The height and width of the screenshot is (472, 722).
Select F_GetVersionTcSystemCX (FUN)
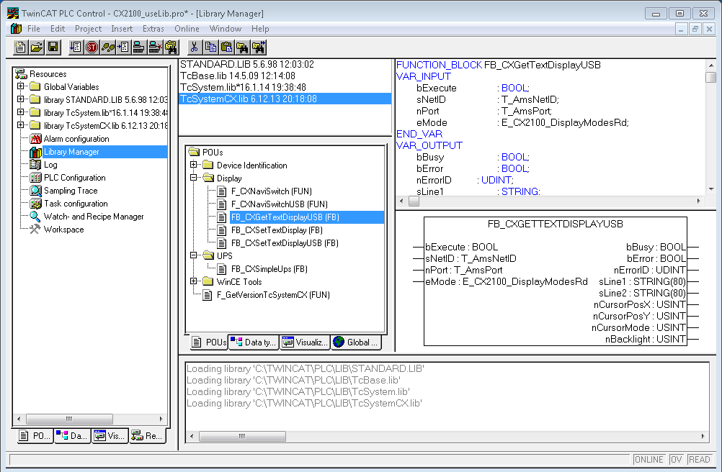[273, 294]
